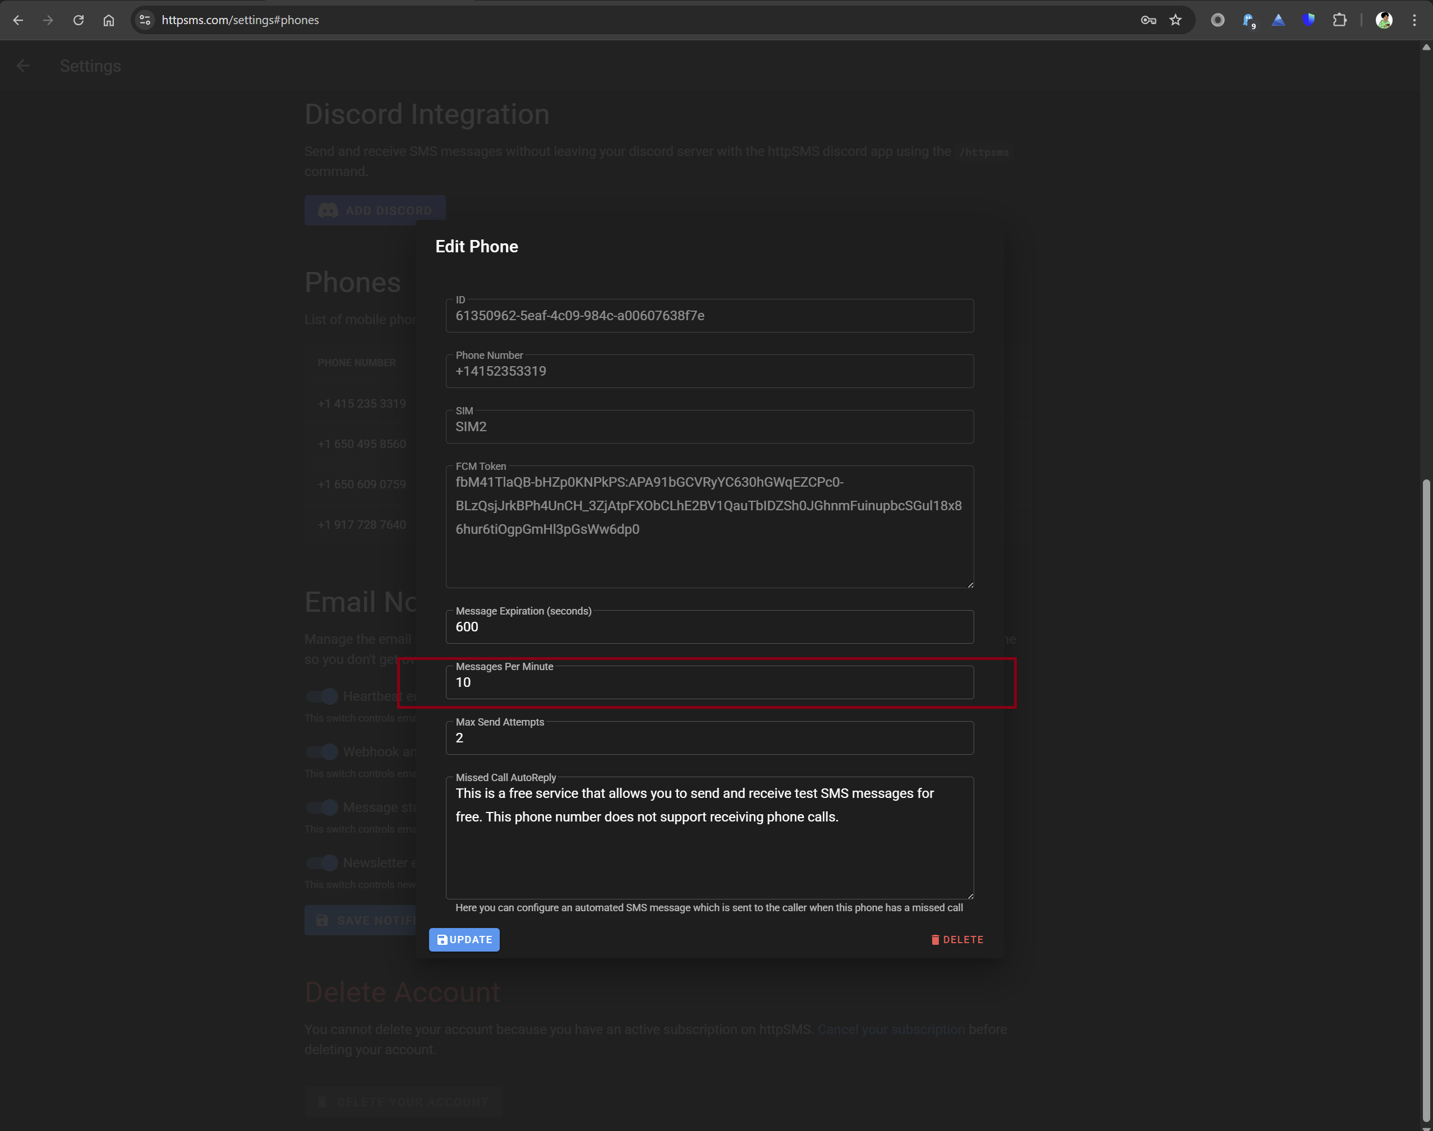
Task: Reload the httpSMS page
Action: 78,20
